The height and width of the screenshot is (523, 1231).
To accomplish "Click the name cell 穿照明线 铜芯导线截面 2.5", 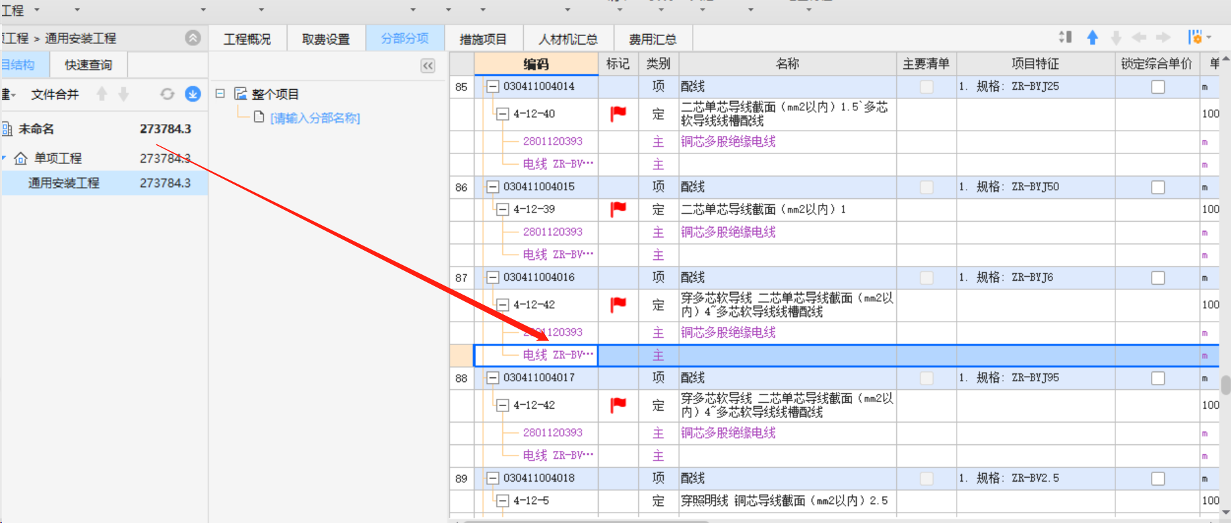I will [787, 501].
